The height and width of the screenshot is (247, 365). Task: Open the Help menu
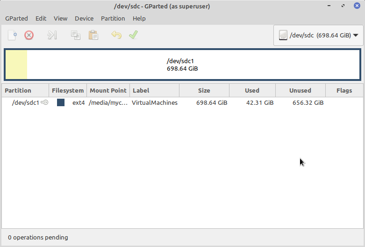click(139, 19)
